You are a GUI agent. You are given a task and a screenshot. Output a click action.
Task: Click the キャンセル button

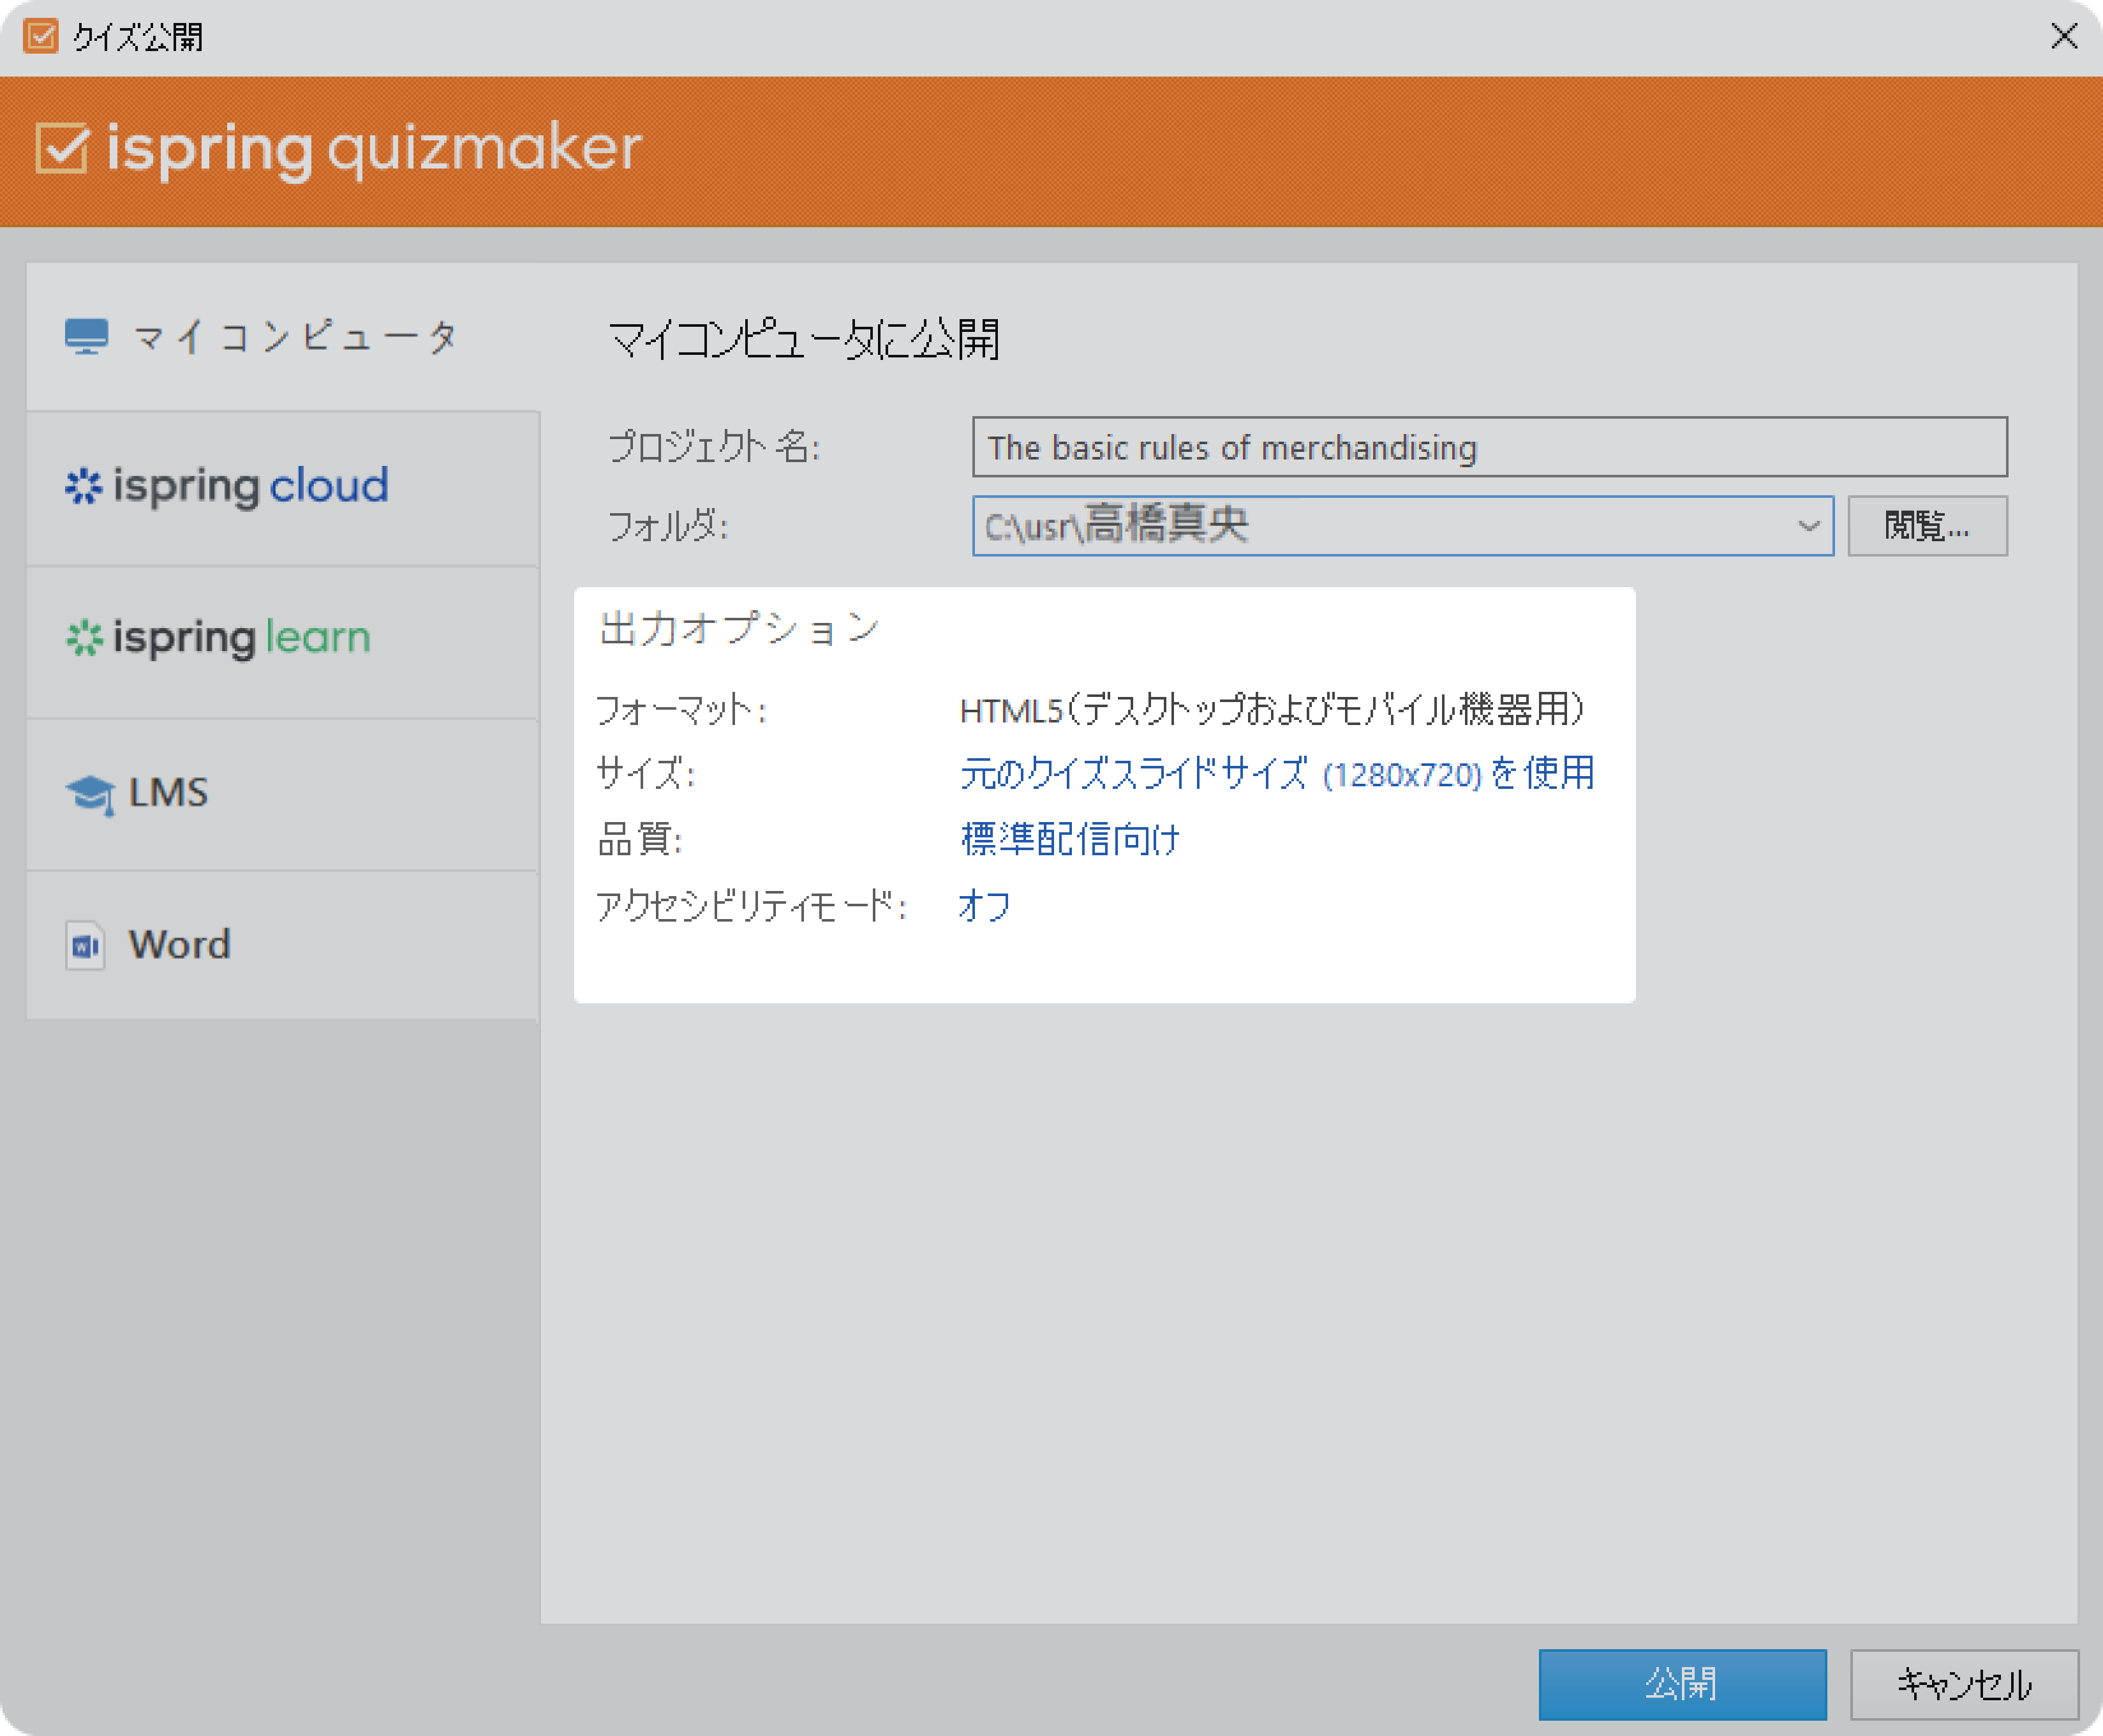click(x=1964, y=1685)
